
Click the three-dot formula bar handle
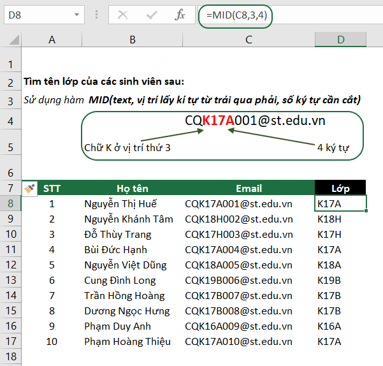click(x=96, y=15)
